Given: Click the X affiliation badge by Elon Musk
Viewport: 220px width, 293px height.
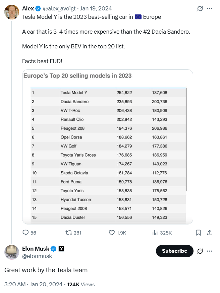Looking at the screenshot, I should click(61, 249).
